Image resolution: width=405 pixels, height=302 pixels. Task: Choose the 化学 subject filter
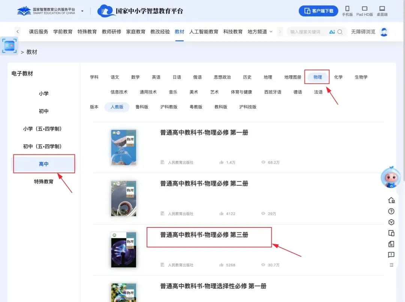tap(338, 77)
